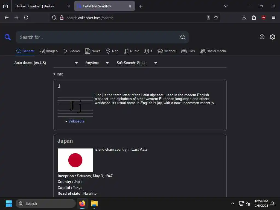Select the Videos search category

click(71, 51)
